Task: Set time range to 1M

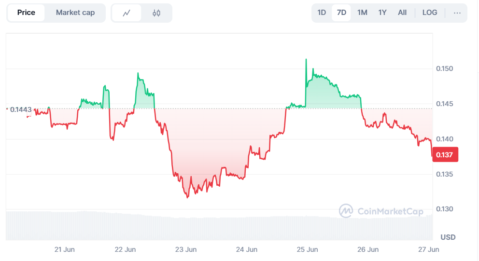Action: (362, 13)
